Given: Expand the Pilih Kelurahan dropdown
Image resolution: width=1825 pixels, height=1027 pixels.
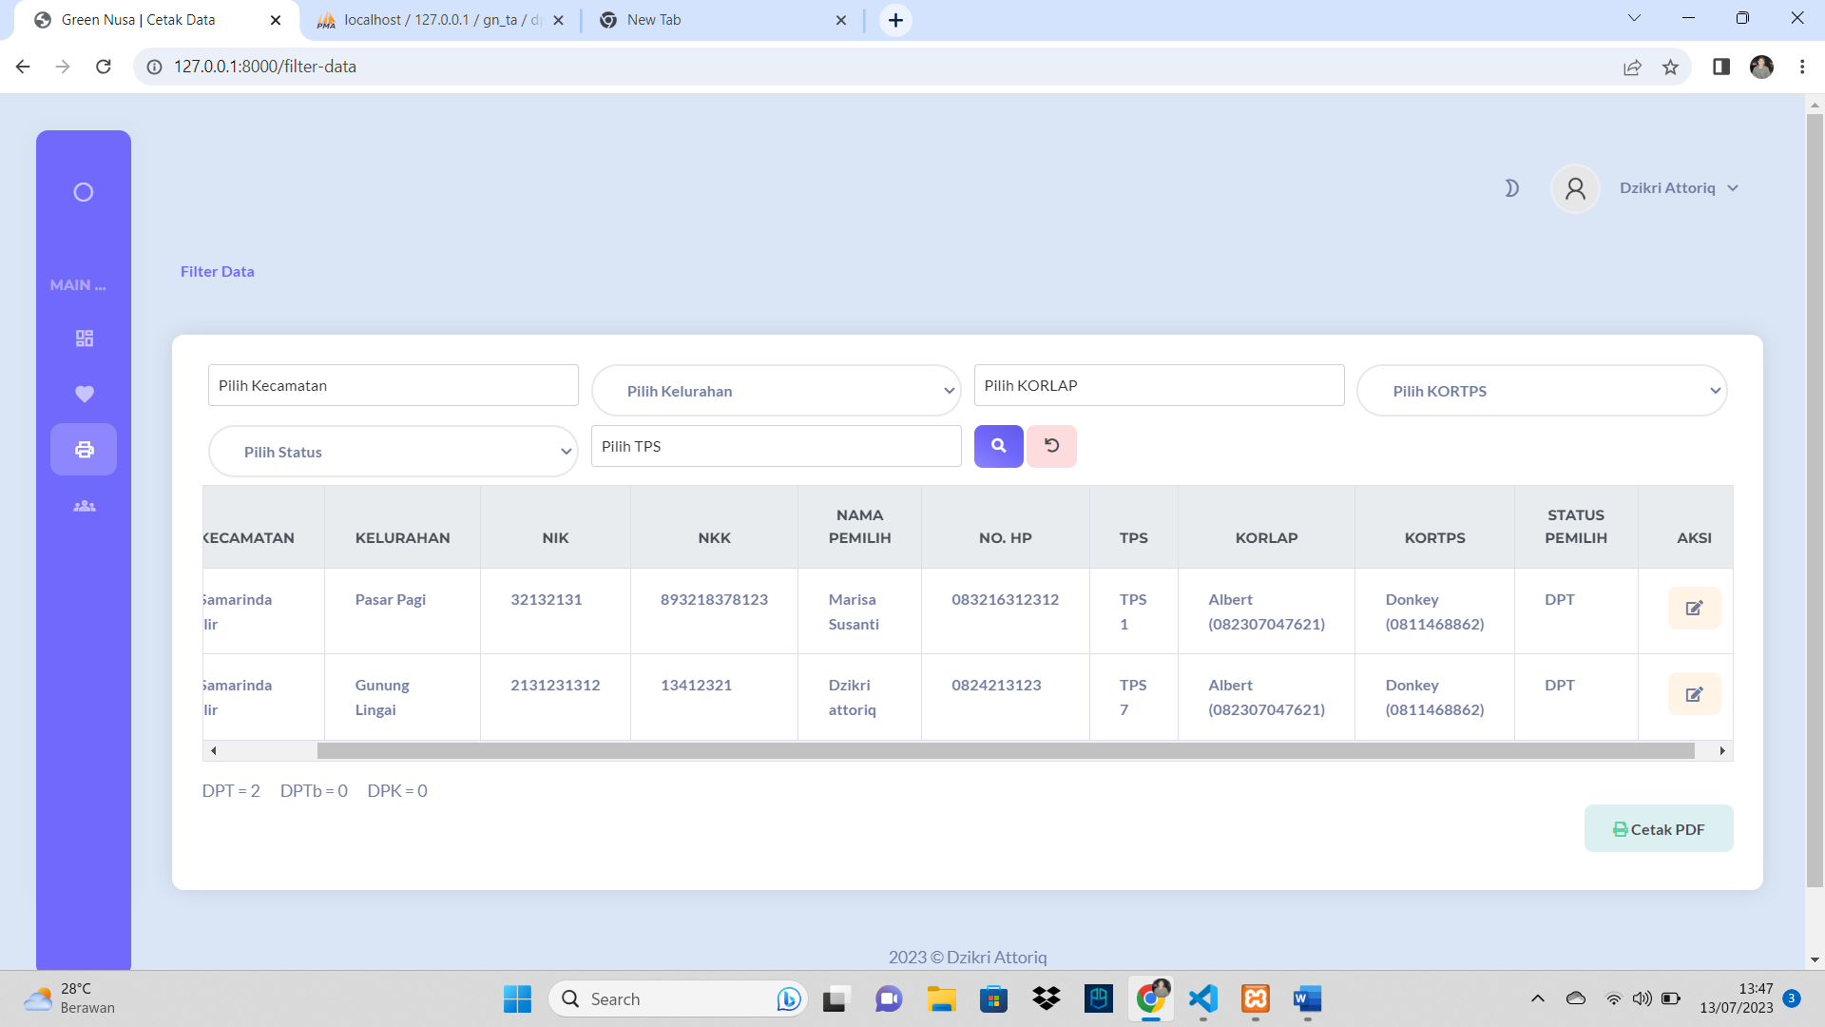Looking at the screenshot, I should (x=776, y=391).
